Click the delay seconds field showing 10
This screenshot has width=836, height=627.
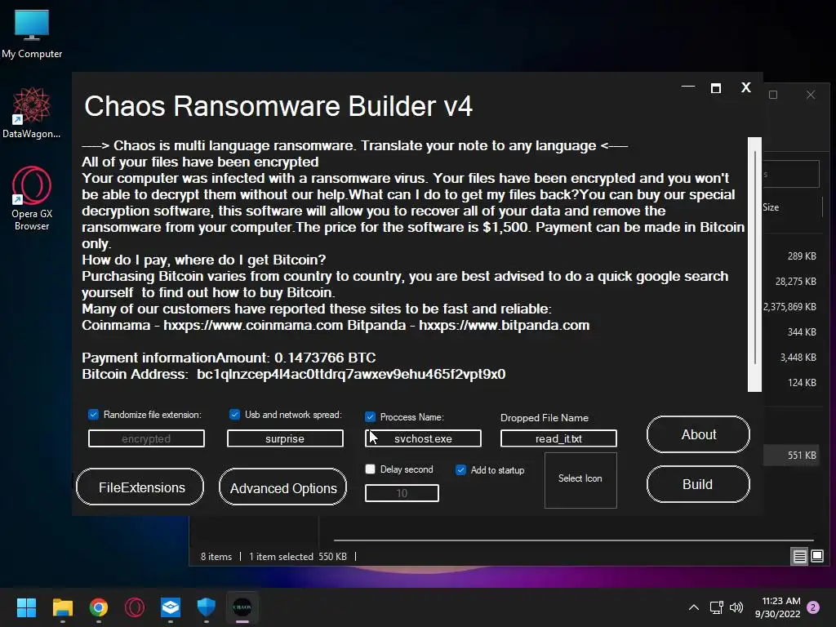(402, 493)
